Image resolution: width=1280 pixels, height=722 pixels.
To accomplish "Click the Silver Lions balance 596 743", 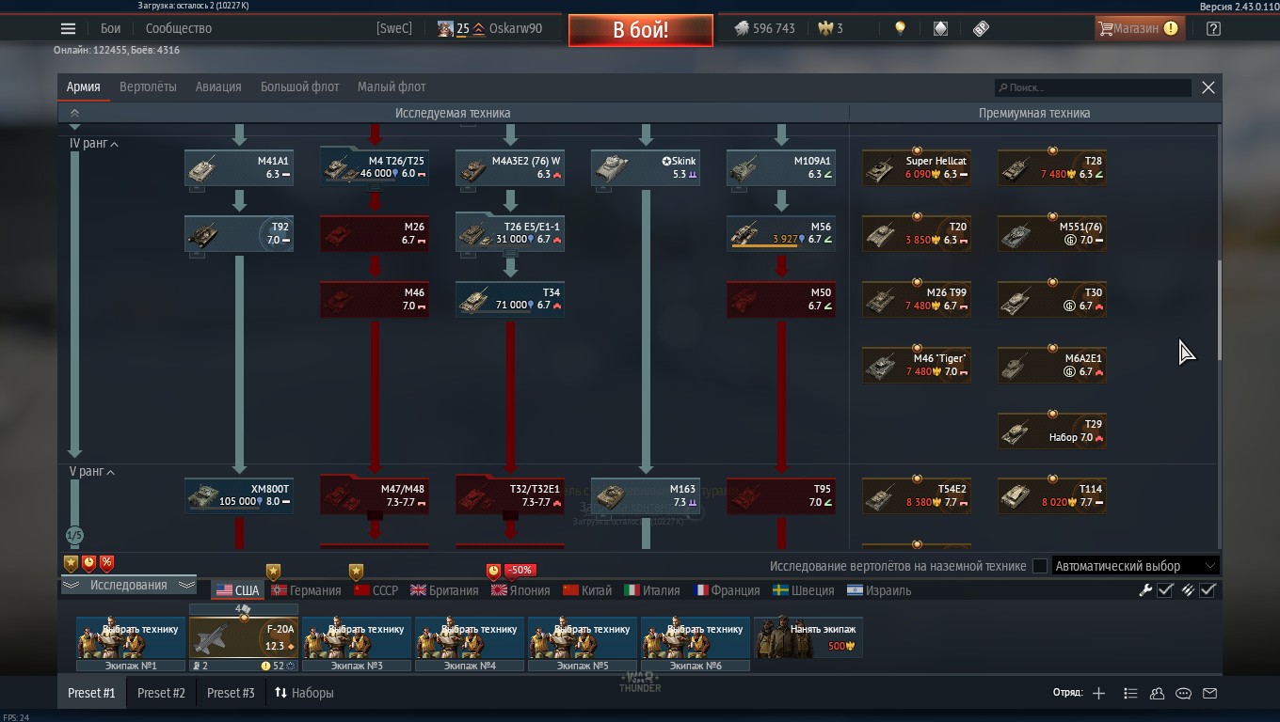I will [764, 28].
